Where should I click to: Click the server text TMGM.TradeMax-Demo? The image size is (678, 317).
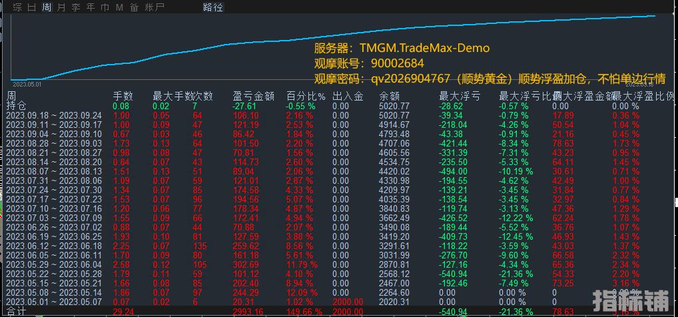point(425,47)
